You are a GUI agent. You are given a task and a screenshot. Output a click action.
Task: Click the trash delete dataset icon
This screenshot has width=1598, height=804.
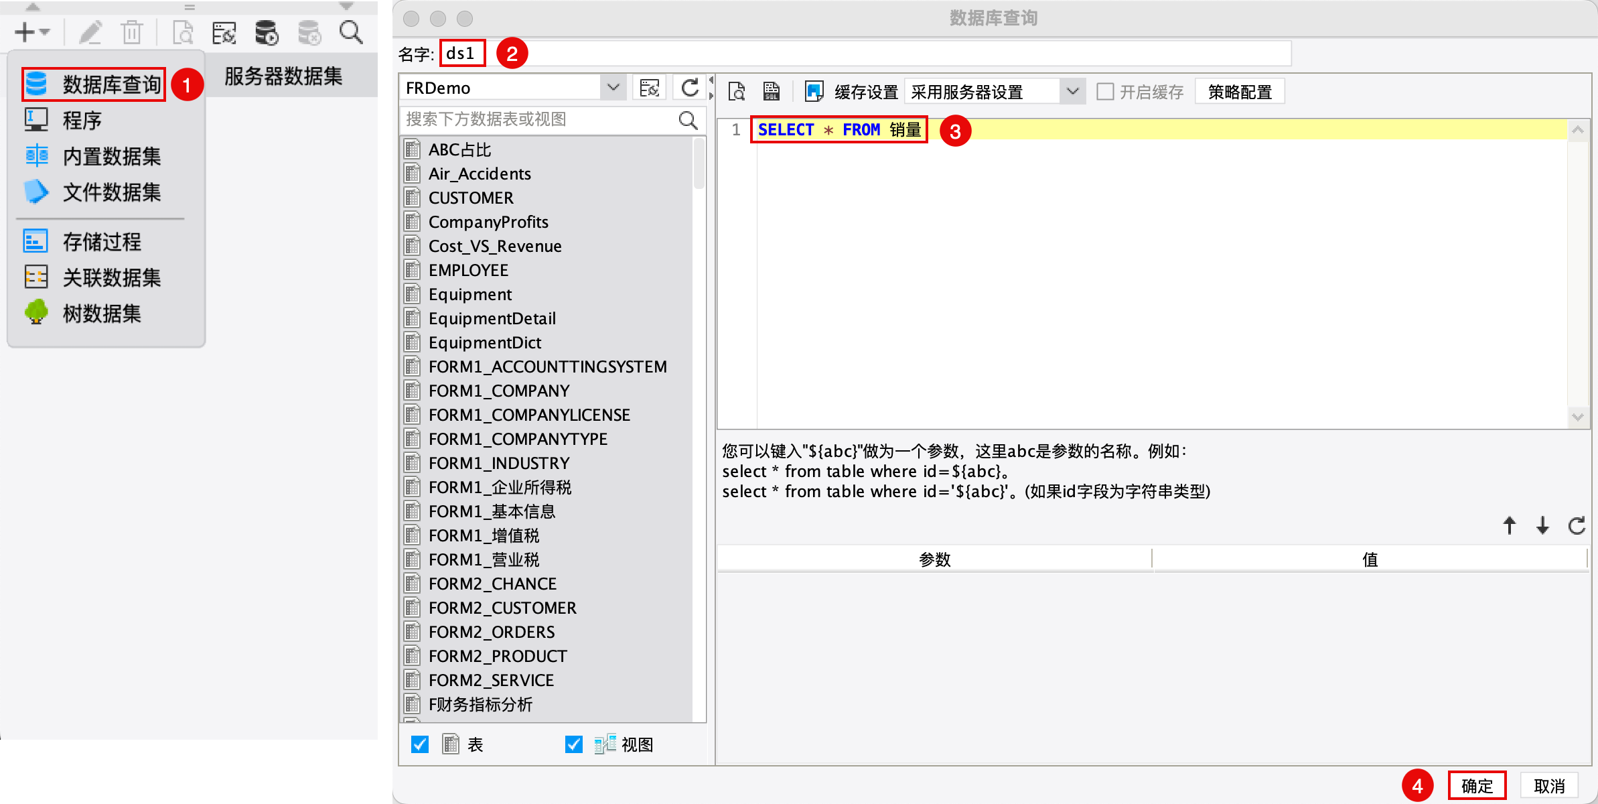[x=131, y=32]
